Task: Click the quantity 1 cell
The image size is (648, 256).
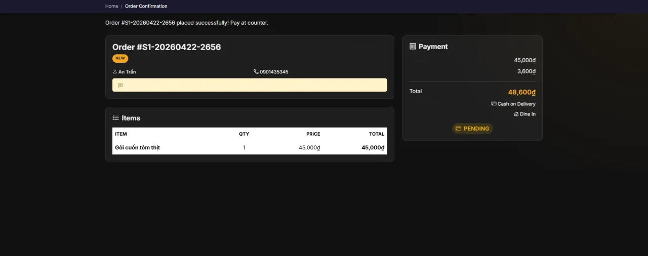Action: point(244,148)
